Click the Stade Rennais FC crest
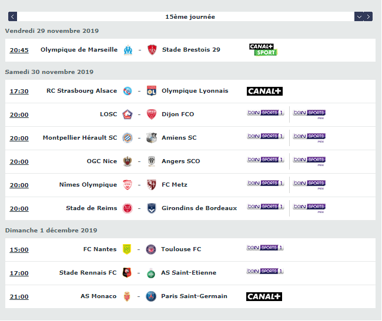Image resolution: width=382 pixels, height=321 pixels. click(127, 273)
